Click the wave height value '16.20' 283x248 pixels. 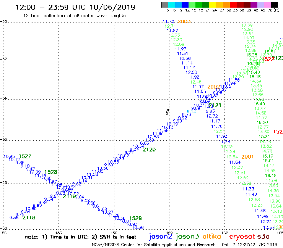(262, 122)
